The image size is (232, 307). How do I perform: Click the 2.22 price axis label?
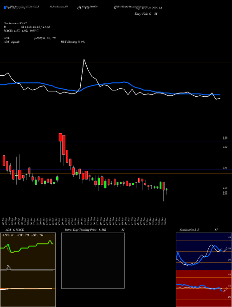click(x=225, y=147)
